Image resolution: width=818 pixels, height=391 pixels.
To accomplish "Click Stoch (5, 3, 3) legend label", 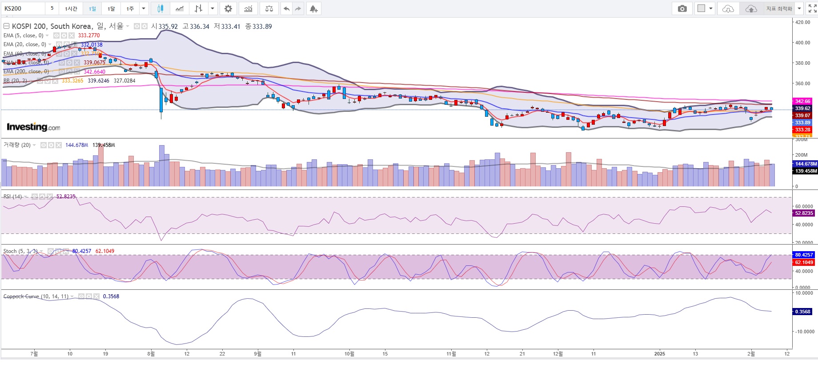I will [x=21, y=251].
